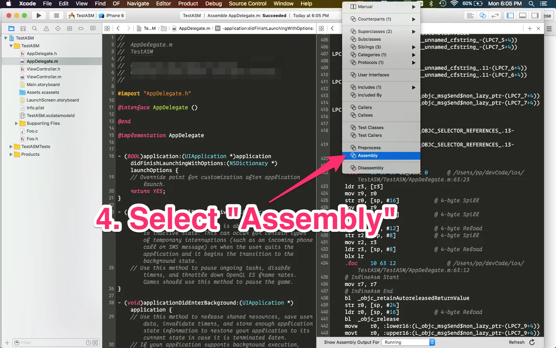The image size is (556, 348).
Task: Click the Refresh button for assembly output
Action: [516, 342]
